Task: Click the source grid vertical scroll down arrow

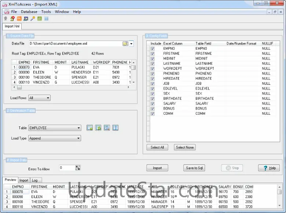Action: pos(134,82)
